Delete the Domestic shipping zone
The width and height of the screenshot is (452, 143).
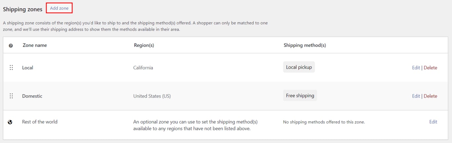[x=430, y=96]
